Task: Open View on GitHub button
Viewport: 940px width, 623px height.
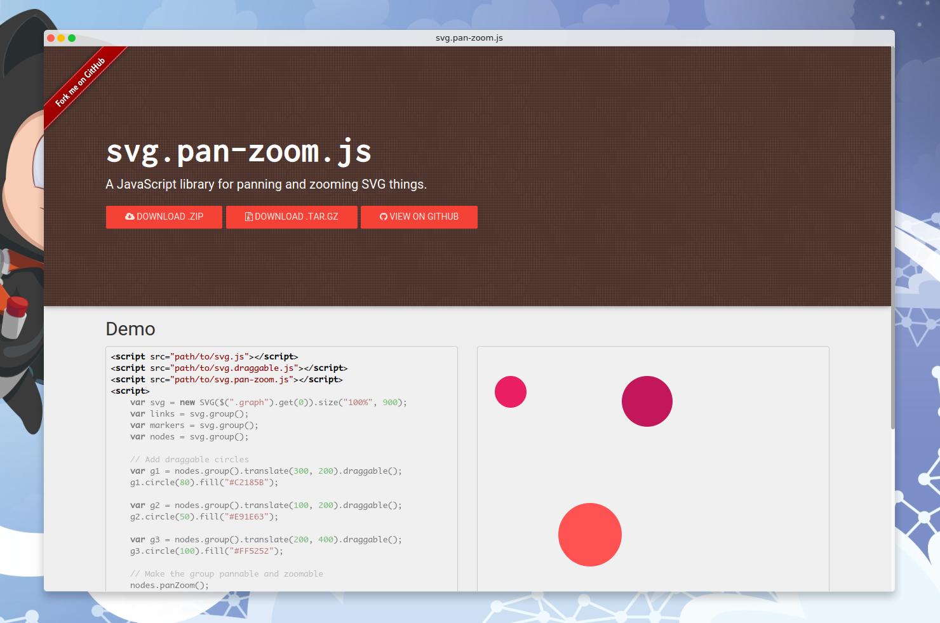Action: pyautogui.click(x=419, y=217)
